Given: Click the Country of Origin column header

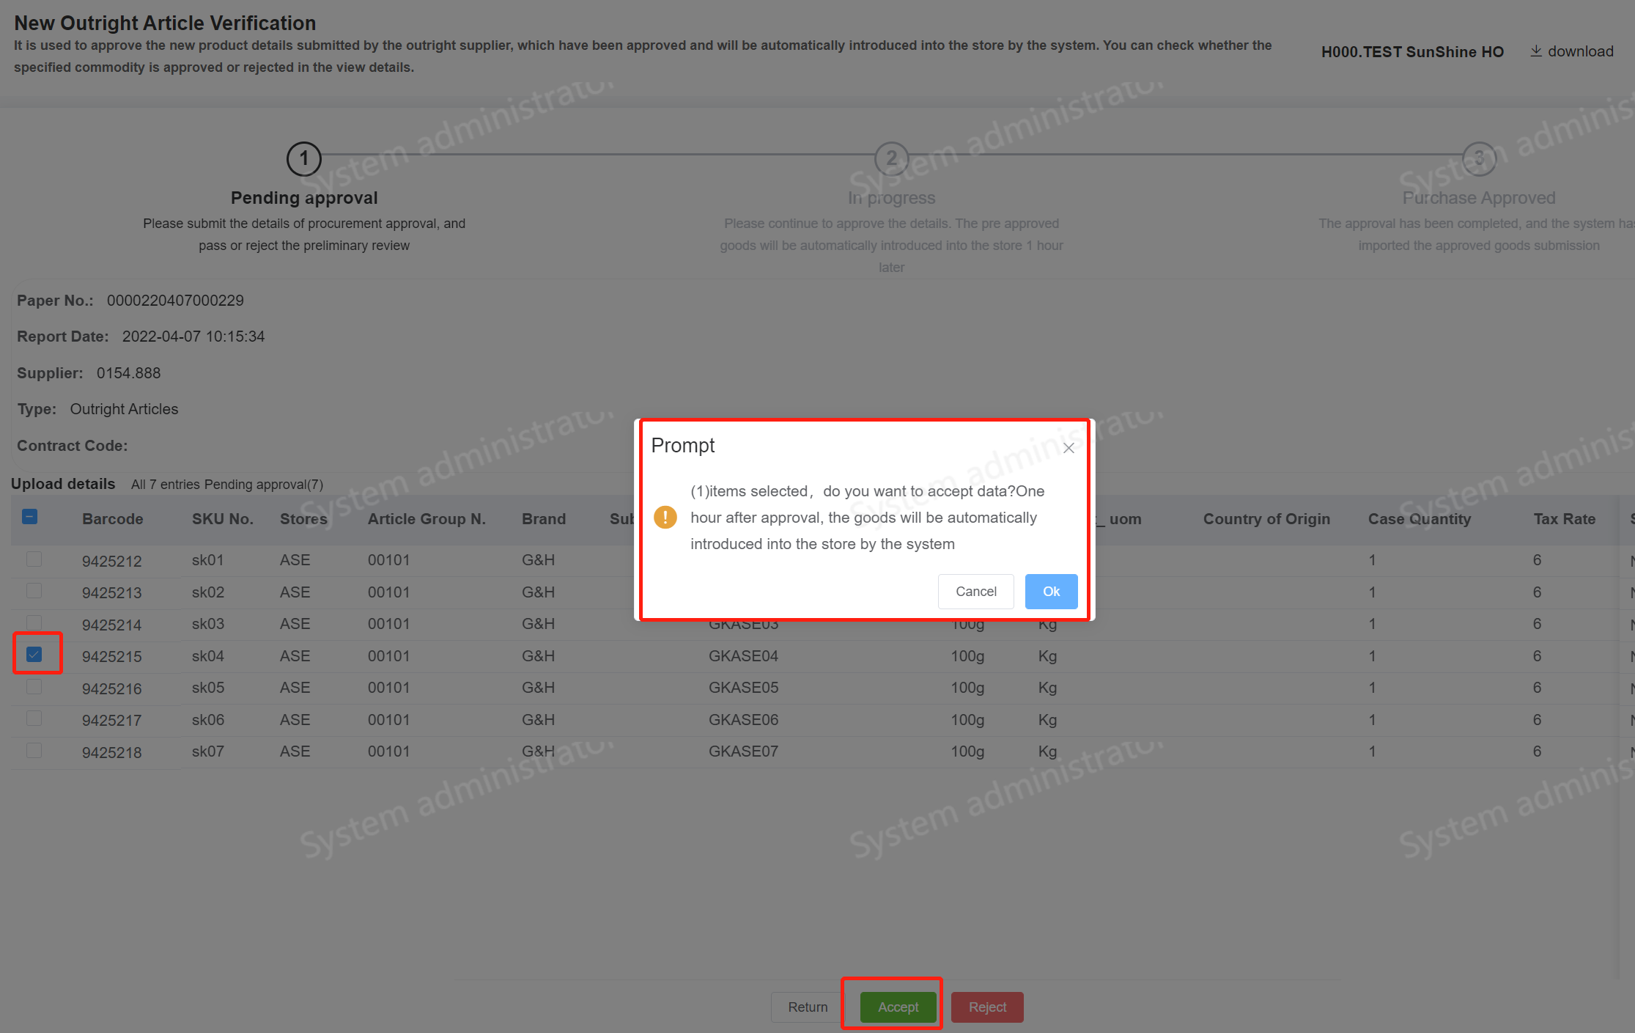Looking at the screenshot, I should click(x=1266, y=519).
